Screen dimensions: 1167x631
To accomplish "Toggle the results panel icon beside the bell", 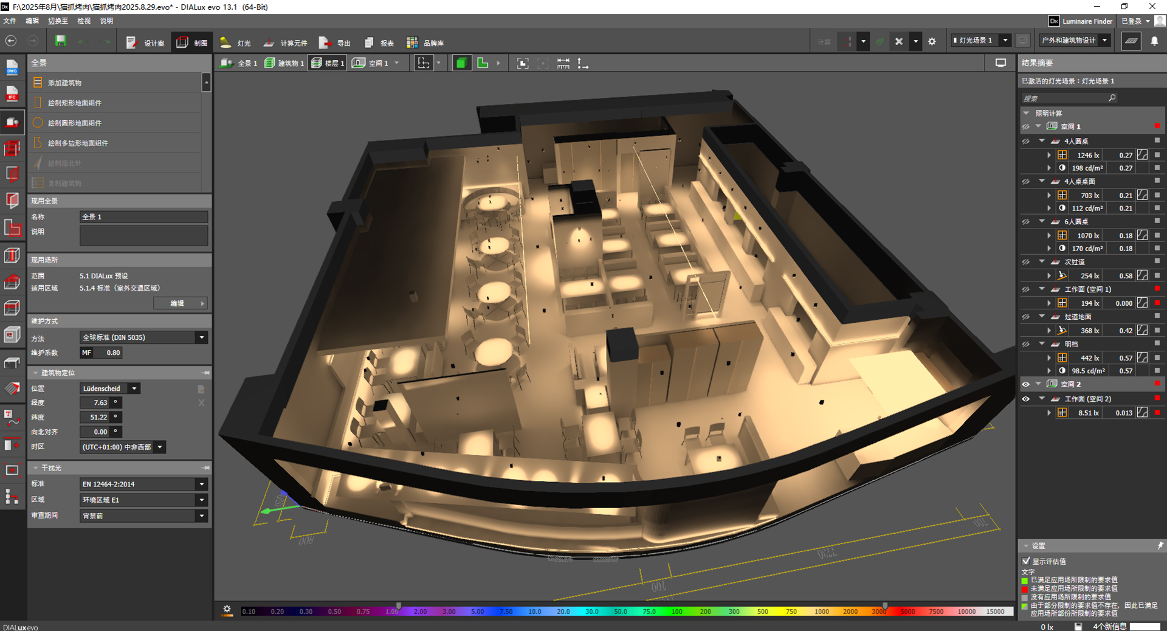I will tap(1131, 41).
